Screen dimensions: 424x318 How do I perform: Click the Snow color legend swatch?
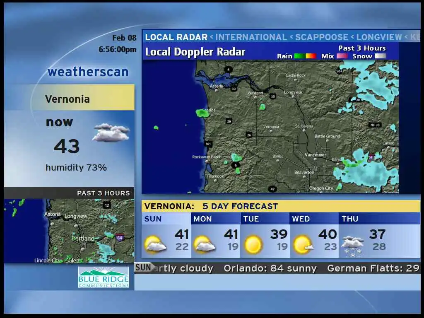click(381, 56)
